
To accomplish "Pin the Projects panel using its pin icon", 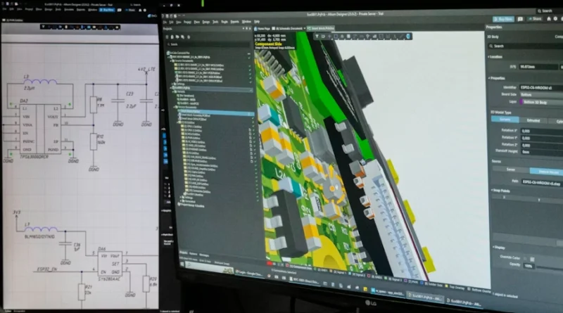I will 247,28.
